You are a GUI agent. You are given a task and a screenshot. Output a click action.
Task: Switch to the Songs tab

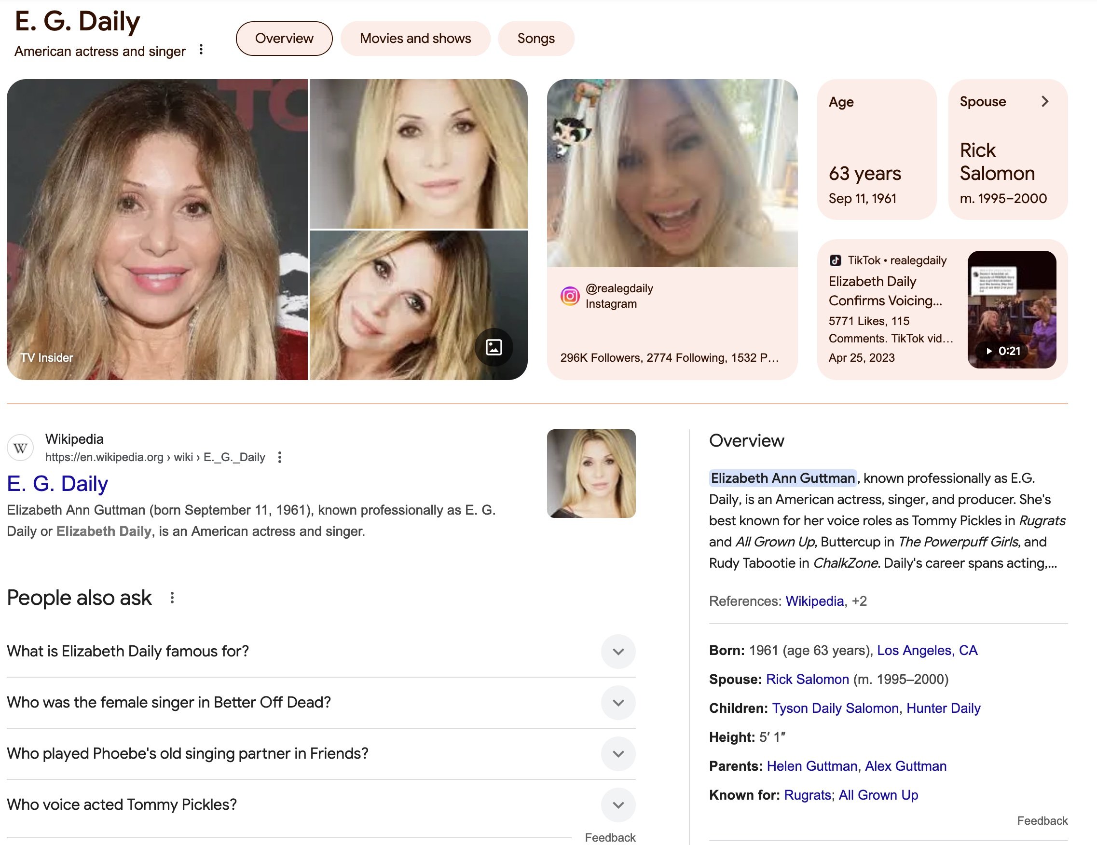pos(535,39)
